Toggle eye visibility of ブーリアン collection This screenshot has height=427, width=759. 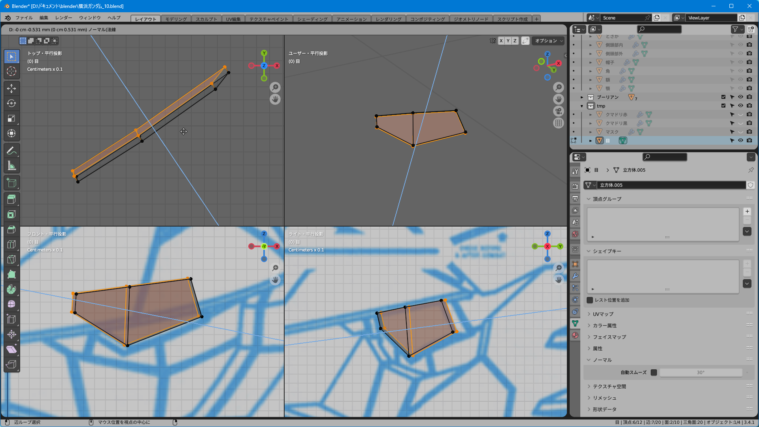pyautogui.click(x=740, y=97)
